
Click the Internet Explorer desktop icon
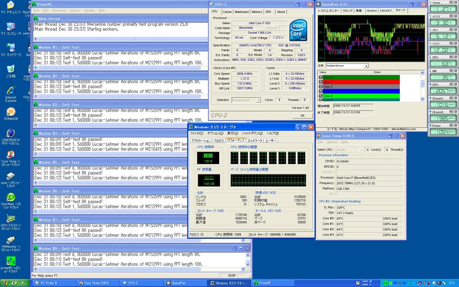point(11,91)
